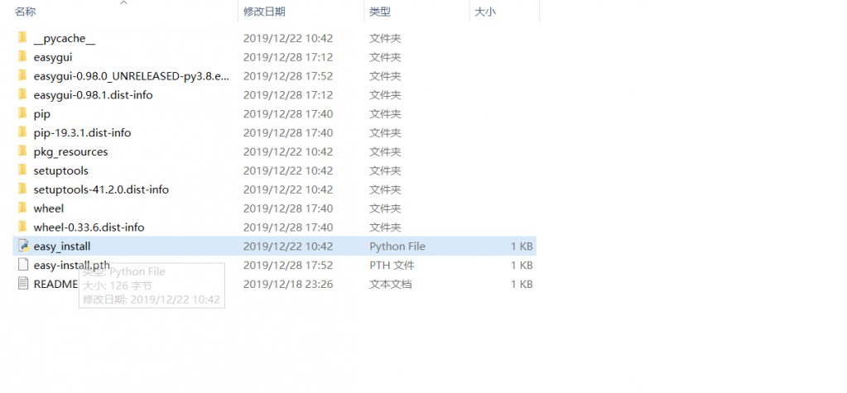Screen dimensions: 847x393
Task: Click the pip-19.3.1.dist-info folder icon
Action: 22,132
